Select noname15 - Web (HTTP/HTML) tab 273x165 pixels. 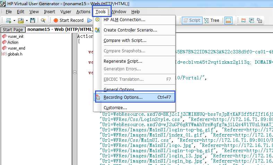point(60,29)
